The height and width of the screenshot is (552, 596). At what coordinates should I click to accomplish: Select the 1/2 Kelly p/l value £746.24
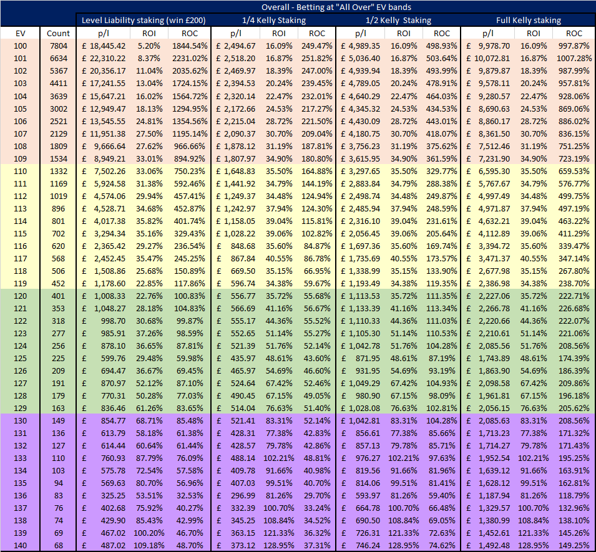[360, 546]
